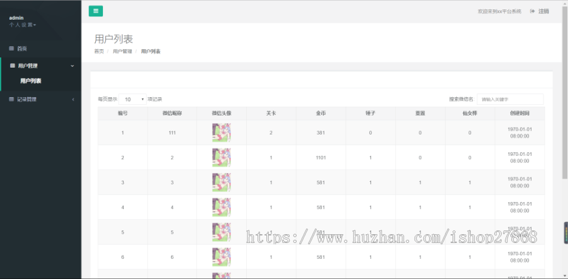Click the coin value 1101

point(321,158)
